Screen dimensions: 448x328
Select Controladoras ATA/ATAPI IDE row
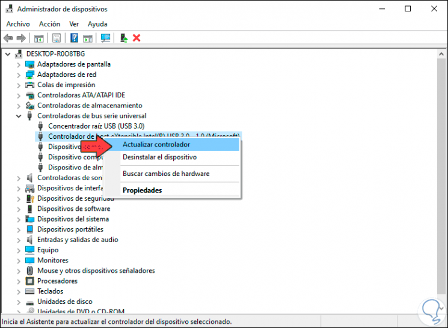81,96
